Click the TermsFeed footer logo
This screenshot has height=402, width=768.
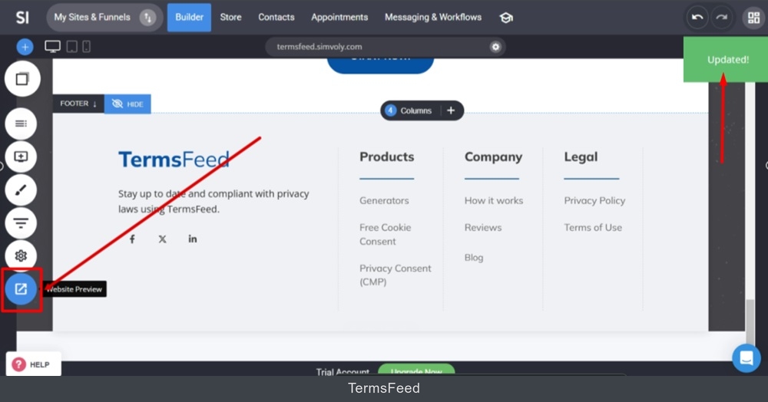[x=174, y=160]
